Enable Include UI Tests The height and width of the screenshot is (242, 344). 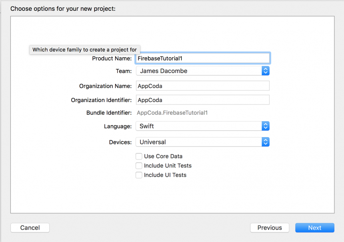pos(139,175)
